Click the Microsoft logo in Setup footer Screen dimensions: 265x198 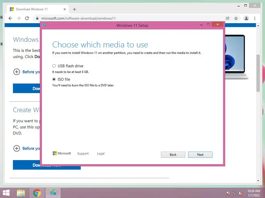(62, 153)
